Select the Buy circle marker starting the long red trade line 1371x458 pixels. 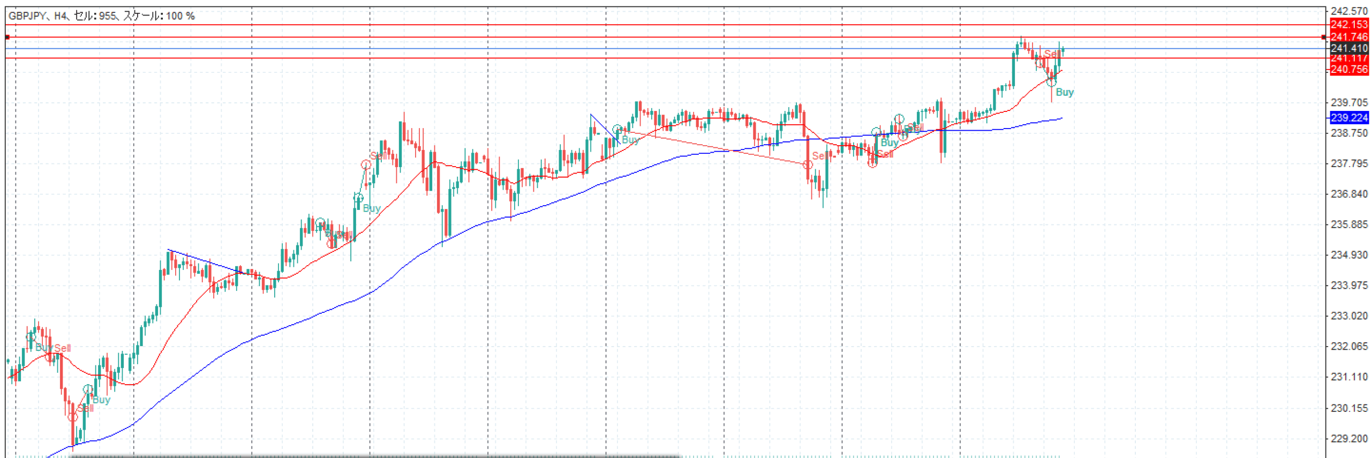click(617, 129)
